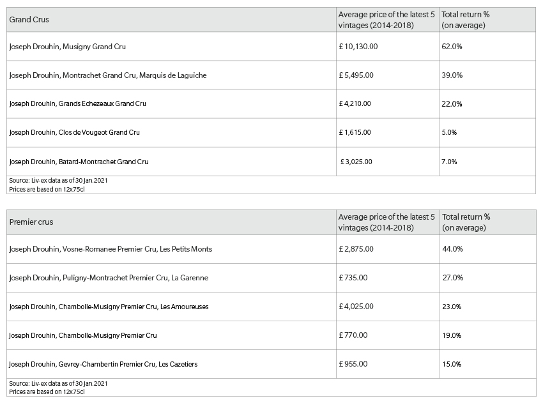Click the first table's Average price column header
Image resolution: width=543 pixels, height=403 pixels.
(x=386, y=20)
